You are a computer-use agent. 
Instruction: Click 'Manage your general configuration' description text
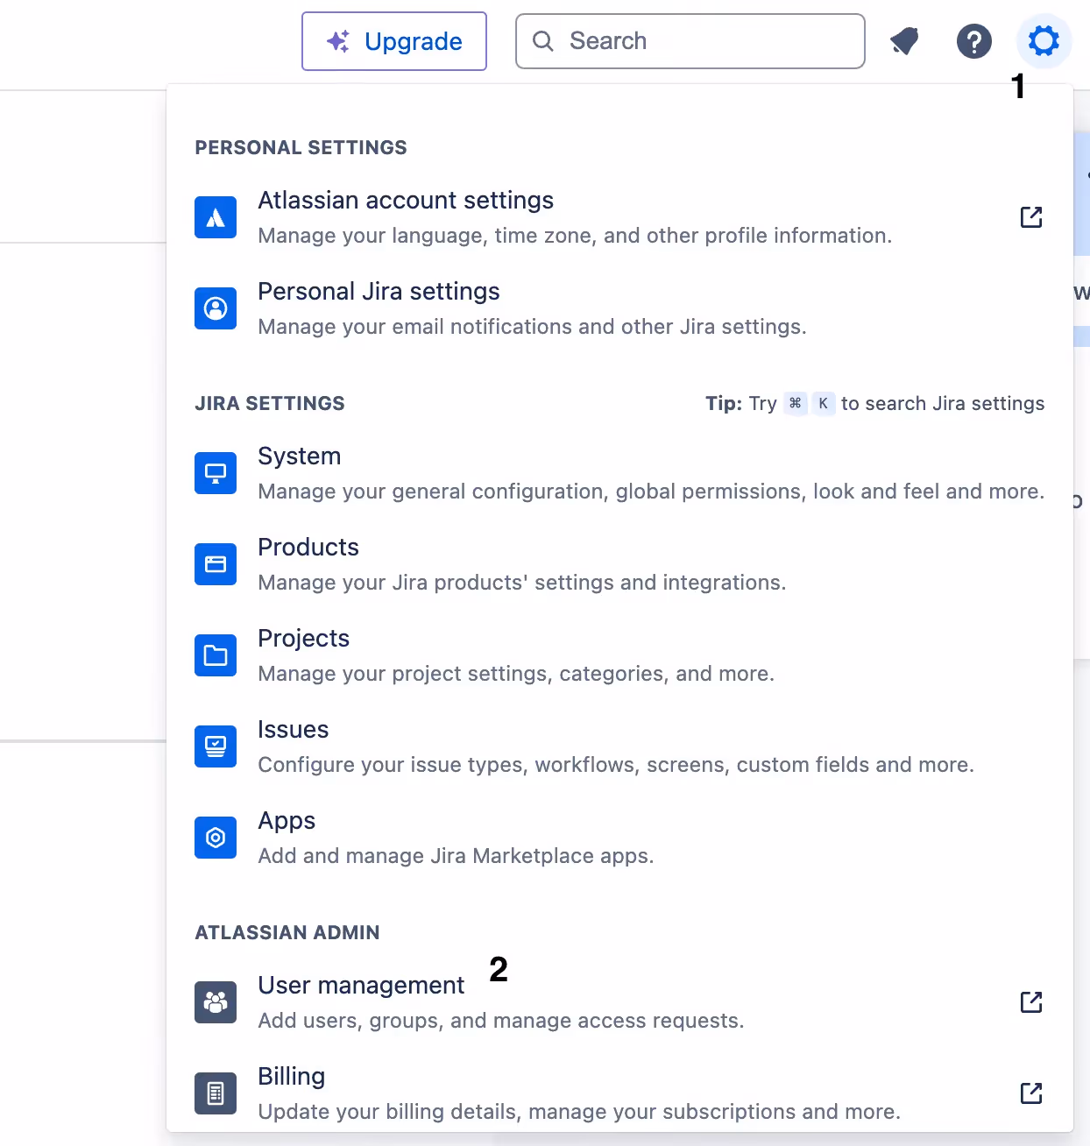[651, 492]
